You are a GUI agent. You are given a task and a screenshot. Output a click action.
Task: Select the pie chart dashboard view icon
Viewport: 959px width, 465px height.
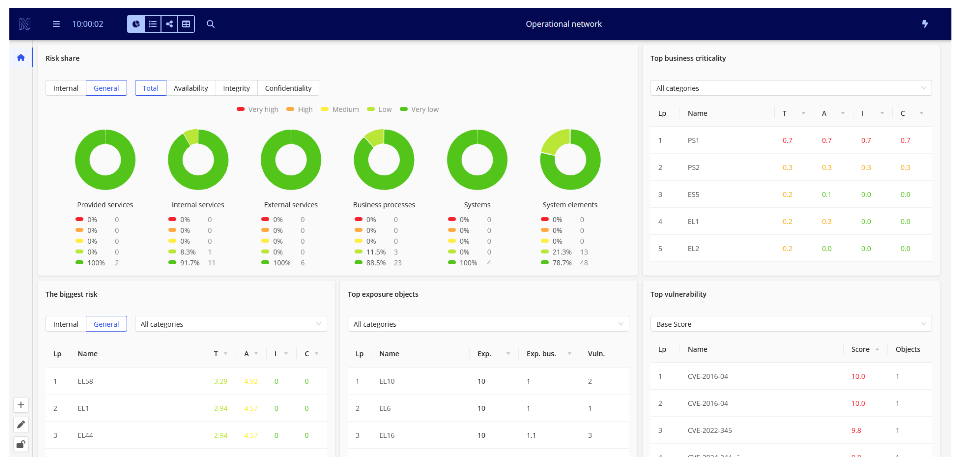[136, 24]
